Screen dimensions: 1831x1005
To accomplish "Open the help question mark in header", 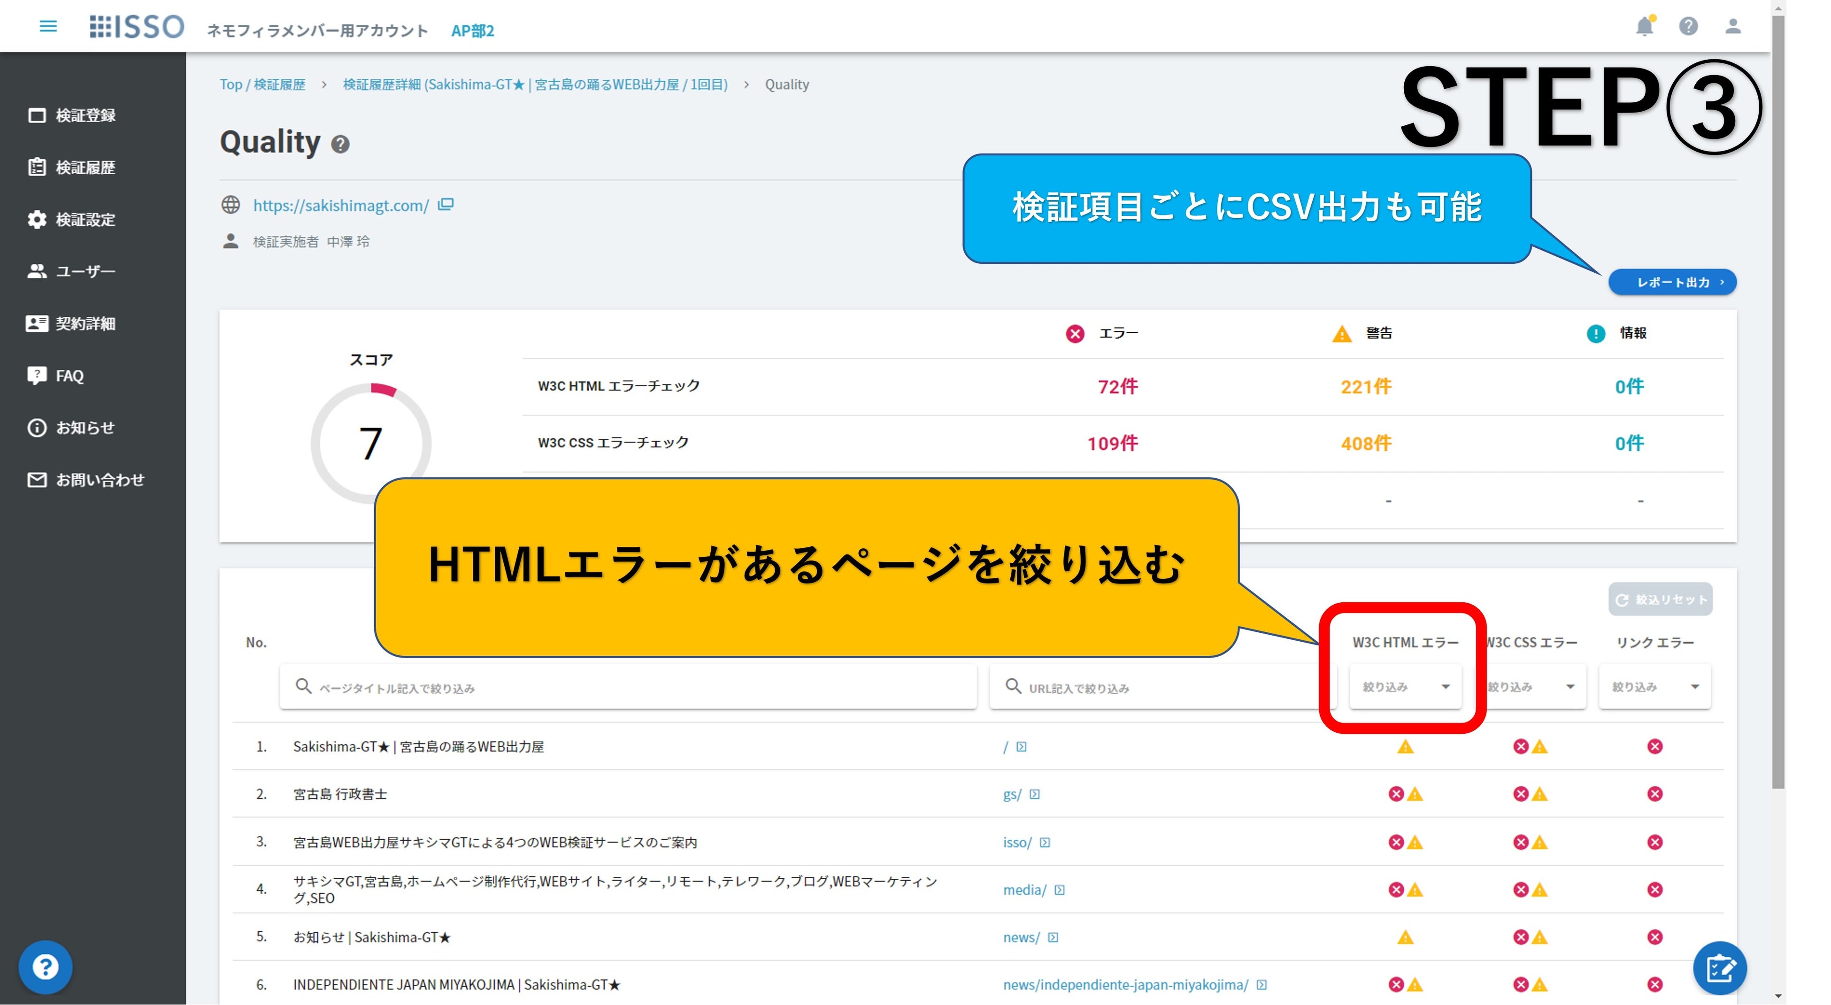I will tap(1688, 26).
